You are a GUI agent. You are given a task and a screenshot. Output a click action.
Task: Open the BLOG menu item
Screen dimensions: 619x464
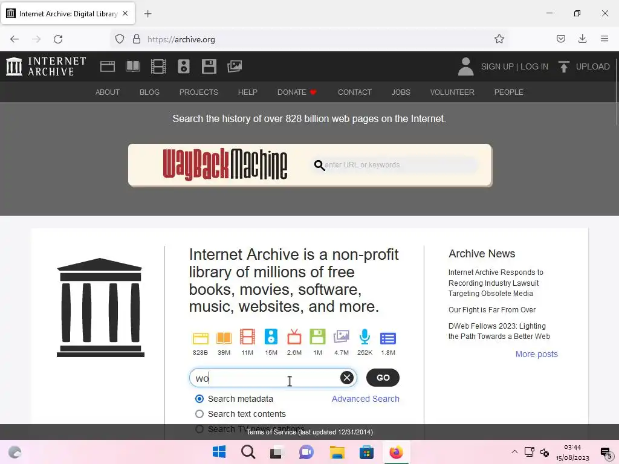(149, 92)
